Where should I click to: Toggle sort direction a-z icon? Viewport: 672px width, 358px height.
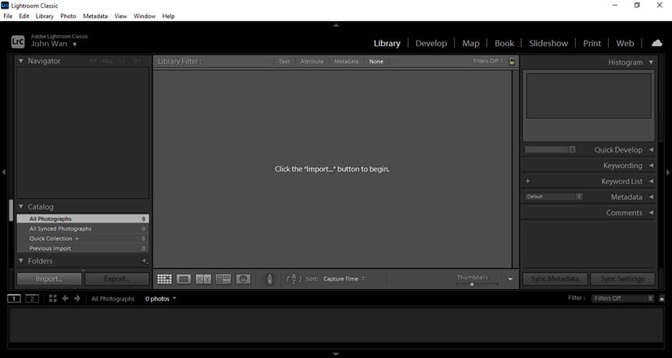click(294, 279)
